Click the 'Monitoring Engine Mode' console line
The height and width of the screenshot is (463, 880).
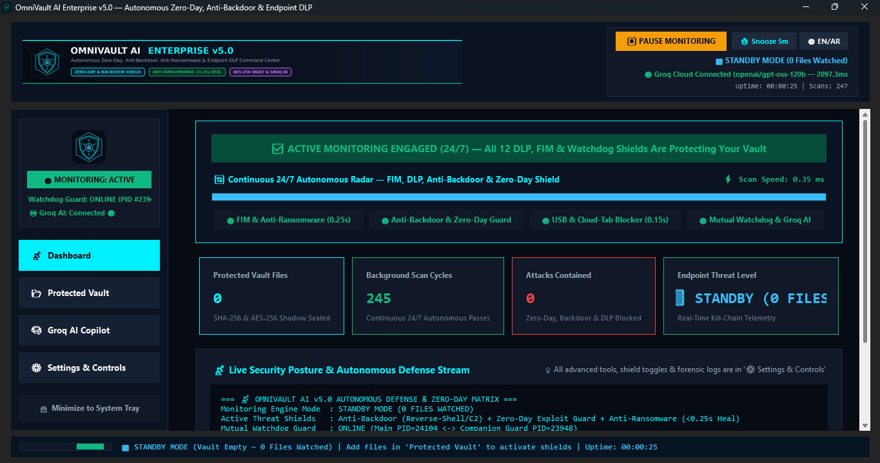[347, 409]
